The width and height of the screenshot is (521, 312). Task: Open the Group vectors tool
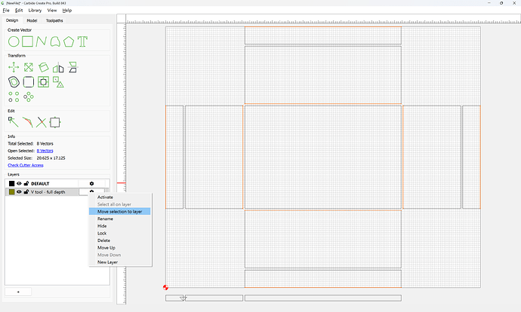tap(58, 82)
